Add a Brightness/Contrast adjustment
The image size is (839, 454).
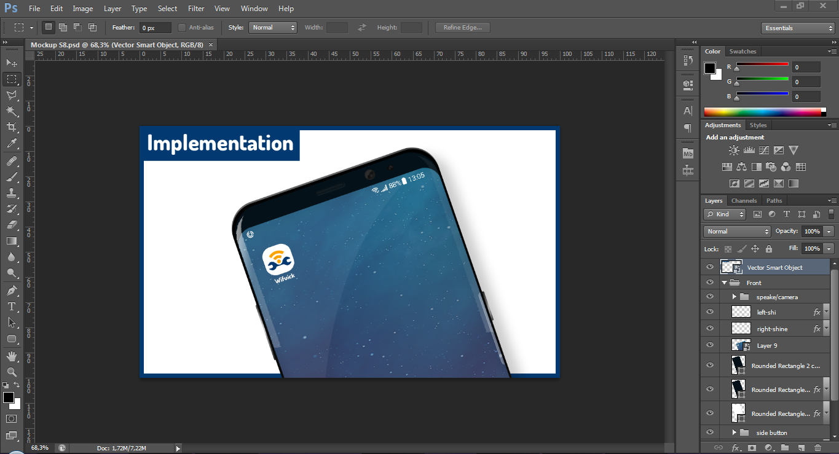pyautogui.click(x=734, y=151)
